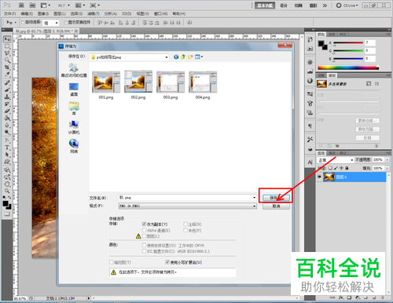
Task: Open the 文件(F) menu
Action: tap(9, 13)
